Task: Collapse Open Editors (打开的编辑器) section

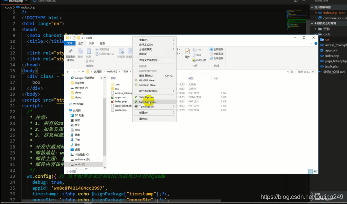Action: (312, 7)
